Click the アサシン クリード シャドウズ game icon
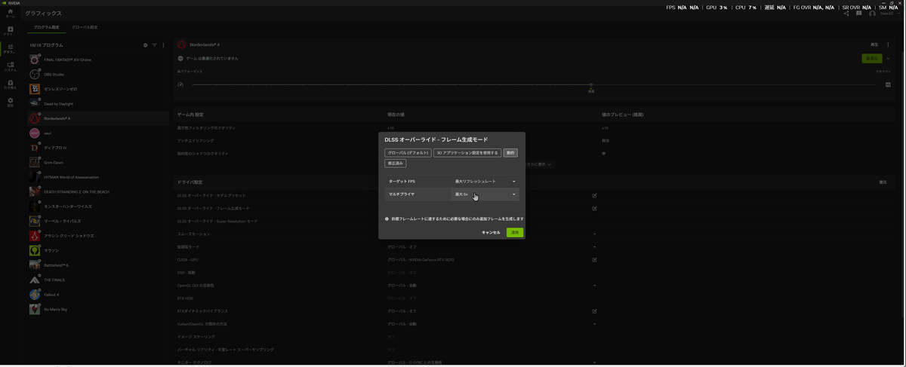906x367 pixels. point(34,236)
